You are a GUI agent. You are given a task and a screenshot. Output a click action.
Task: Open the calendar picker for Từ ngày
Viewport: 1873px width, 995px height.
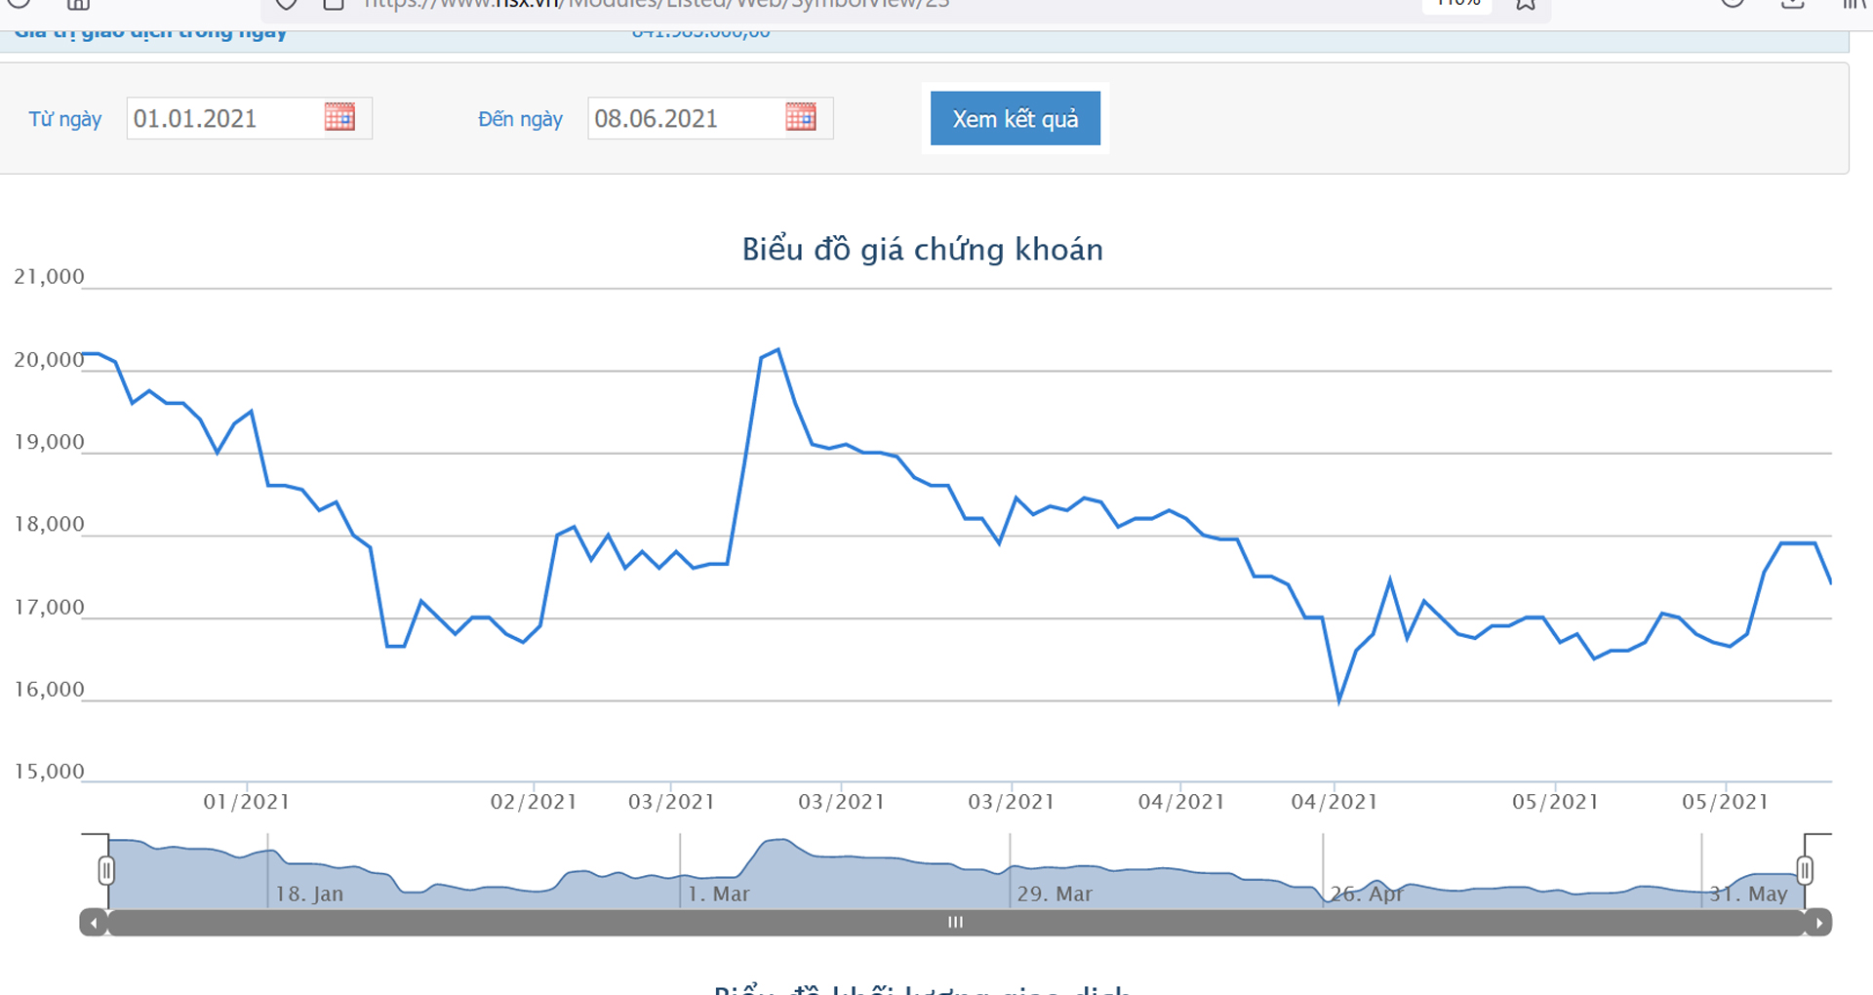pos(339,118)
